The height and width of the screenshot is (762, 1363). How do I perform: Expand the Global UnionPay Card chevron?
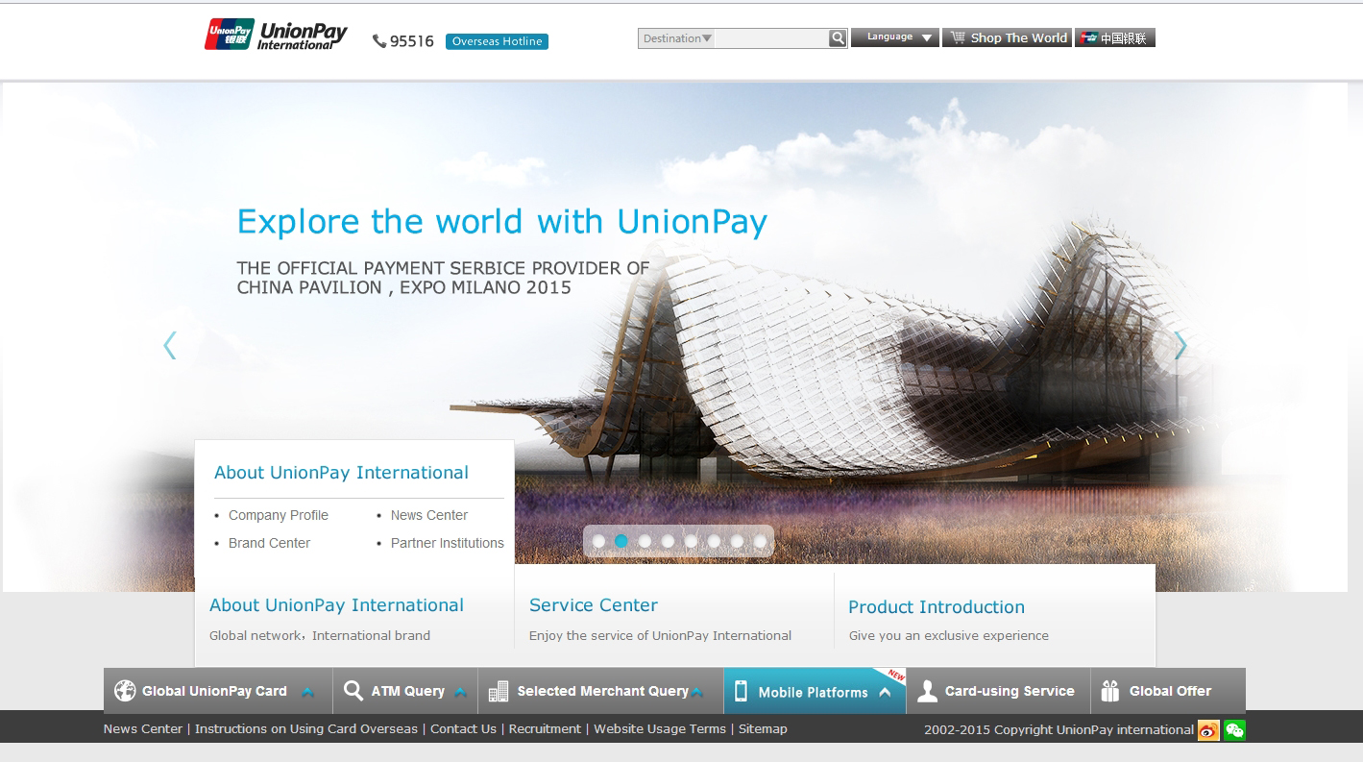(x=307, y=692)
